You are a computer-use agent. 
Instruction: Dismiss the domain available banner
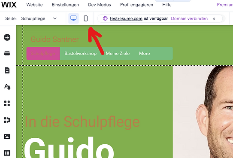coord(214,18)
